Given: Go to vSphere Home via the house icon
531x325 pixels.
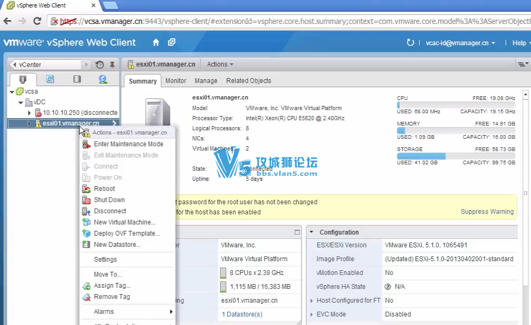Looking at the screenshot, I should tap(156, 42).
